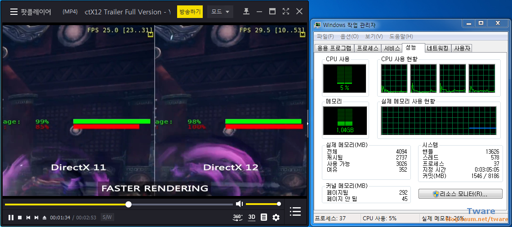Pin PotPlayer window always on top
The height and width of the screenshot is (227, 512).
point(246,12)
